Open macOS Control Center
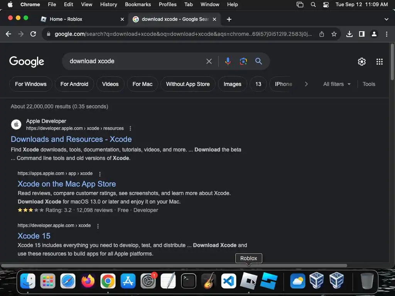 point(326,5)
